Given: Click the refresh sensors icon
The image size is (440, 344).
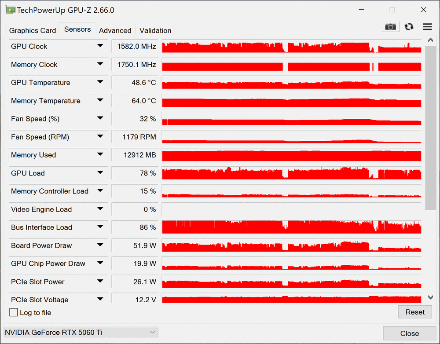Looking at the screenshot, I should [409, 27].
